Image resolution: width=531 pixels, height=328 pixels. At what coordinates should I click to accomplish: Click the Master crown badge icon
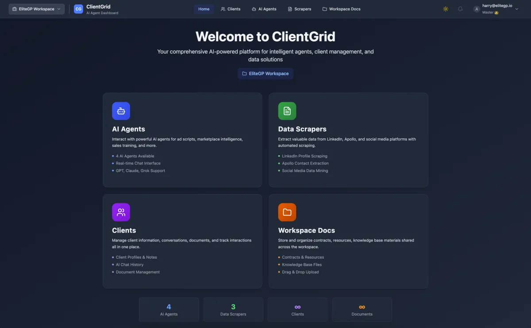coord(496,13)
